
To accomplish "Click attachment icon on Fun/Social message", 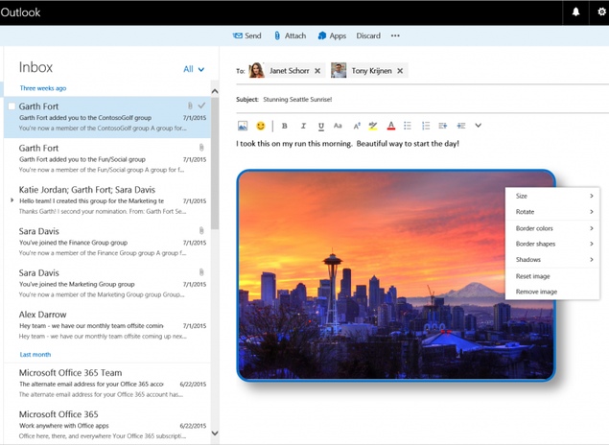I will 201,148.
